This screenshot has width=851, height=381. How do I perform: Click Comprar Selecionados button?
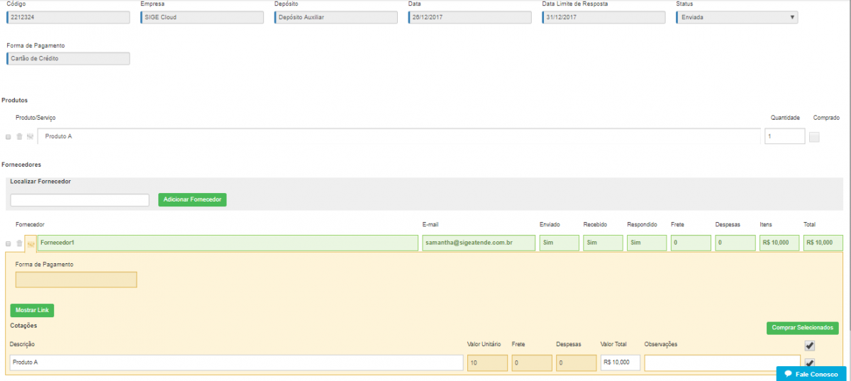click(x=803, y=328)
